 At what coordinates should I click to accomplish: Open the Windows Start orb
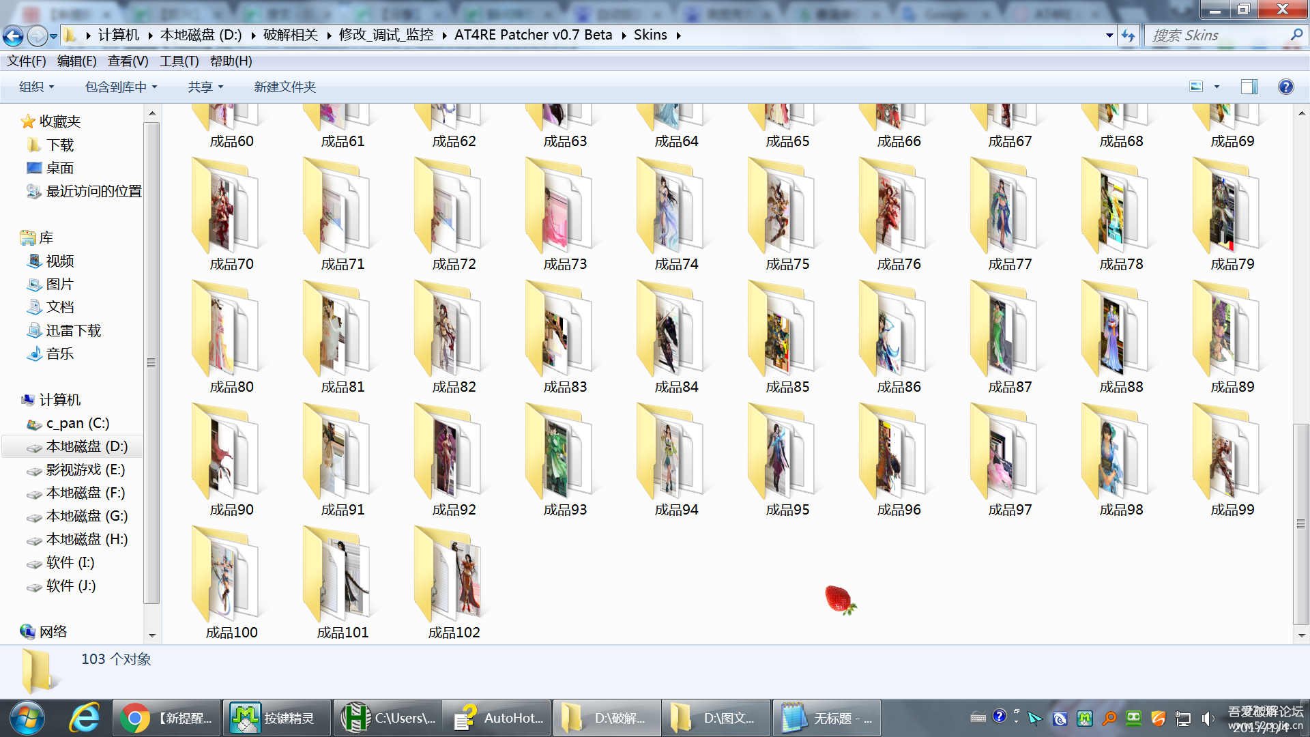[x=27, y=718]
